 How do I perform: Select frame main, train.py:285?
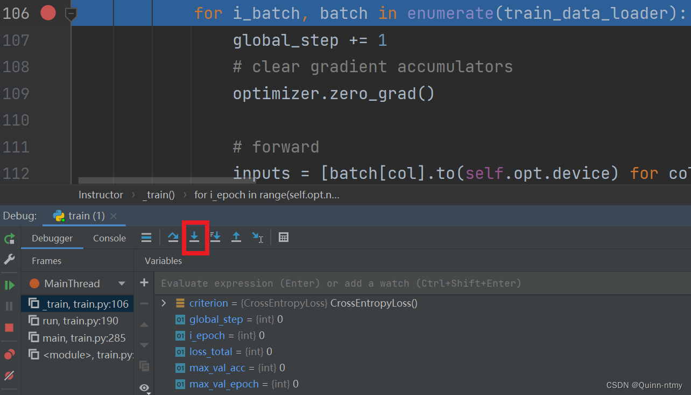click(x=77, y=338)
